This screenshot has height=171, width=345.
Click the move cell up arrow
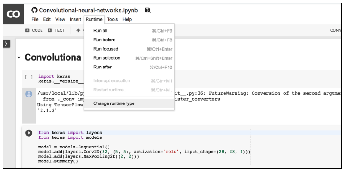(78, 30)
